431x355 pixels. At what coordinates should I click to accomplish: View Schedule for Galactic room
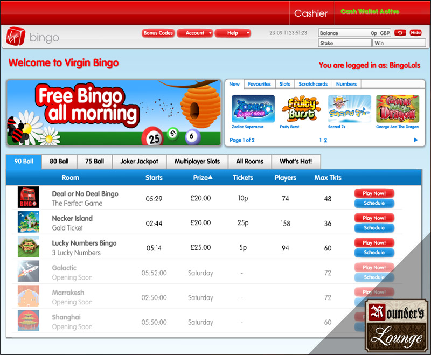(374, 277)
